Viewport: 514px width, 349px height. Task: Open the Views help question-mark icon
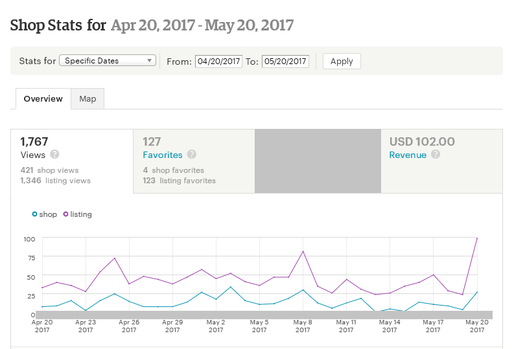point(54,154)
